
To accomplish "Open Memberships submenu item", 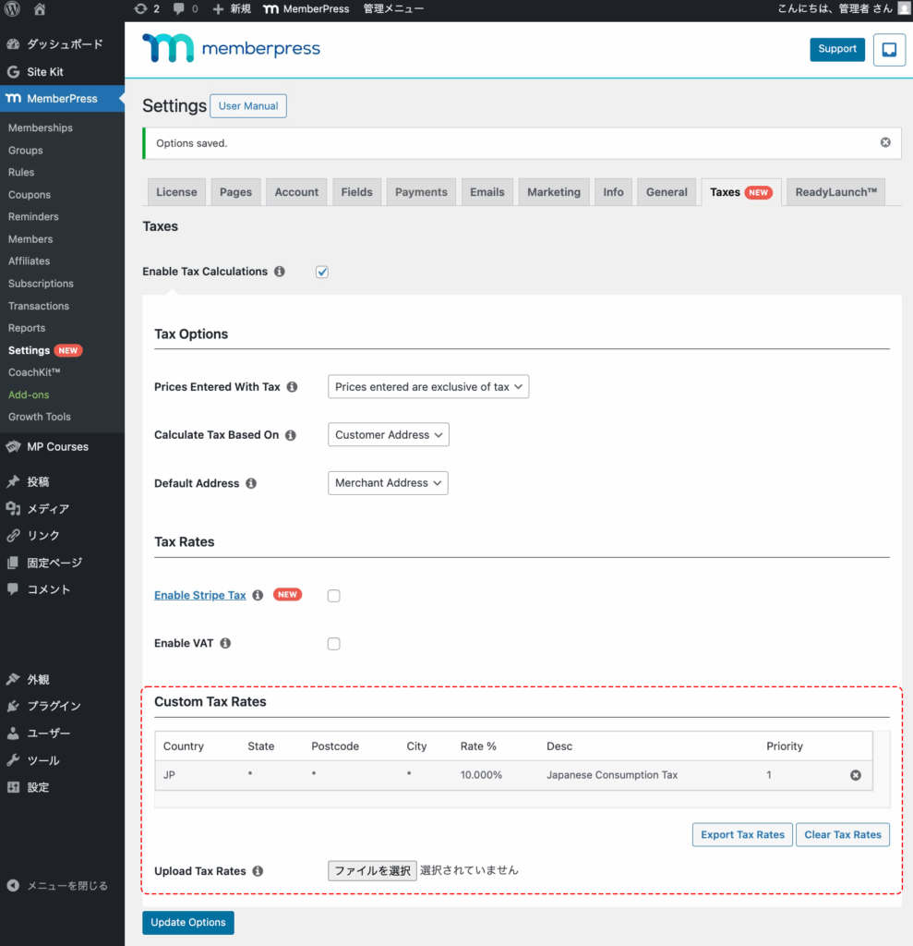I will click(41, 127).
